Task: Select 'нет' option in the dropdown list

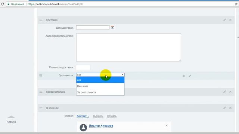Action: pyautogui.click(x=100, y=80)
